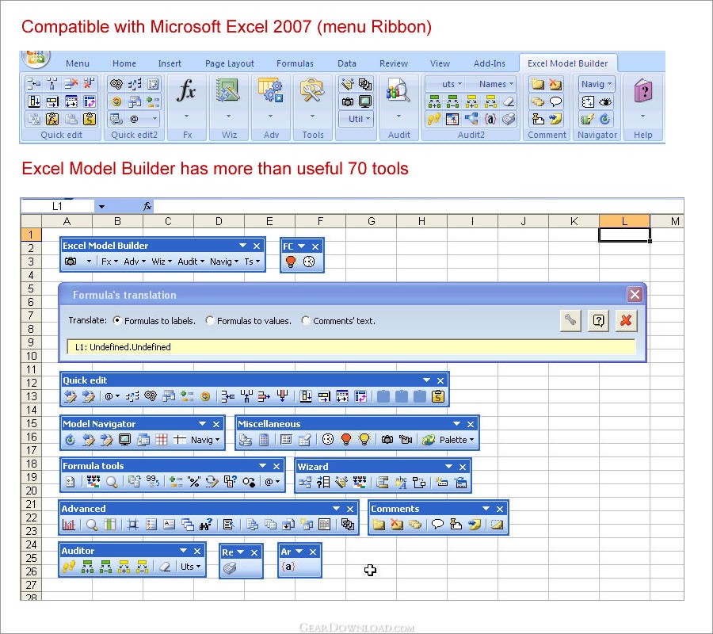Image resolution: width=713 pixels, height=634 pixels.
Task: Open the Adv dropdown in Excel Model Builder toolbar
Action: (x=135, y=262)
